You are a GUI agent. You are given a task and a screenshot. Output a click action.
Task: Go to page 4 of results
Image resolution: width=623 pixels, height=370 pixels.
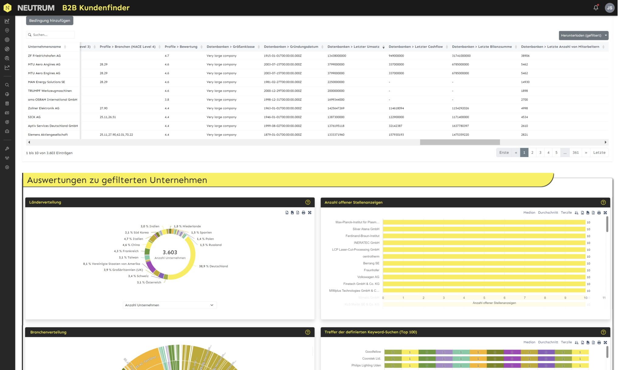[548, 153]
